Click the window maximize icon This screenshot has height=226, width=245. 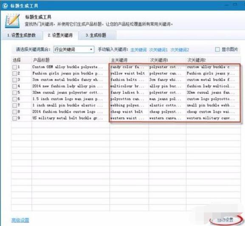[x=235, y=5]
